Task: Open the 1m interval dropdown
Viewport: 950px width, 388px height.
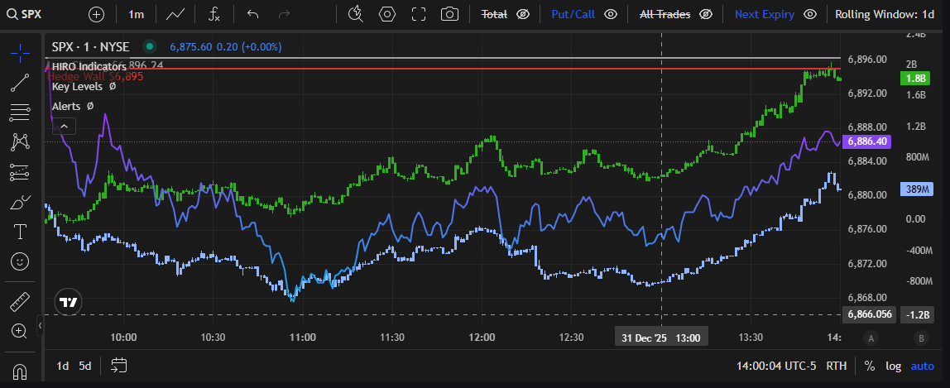Action: click(x=137, y=14)
